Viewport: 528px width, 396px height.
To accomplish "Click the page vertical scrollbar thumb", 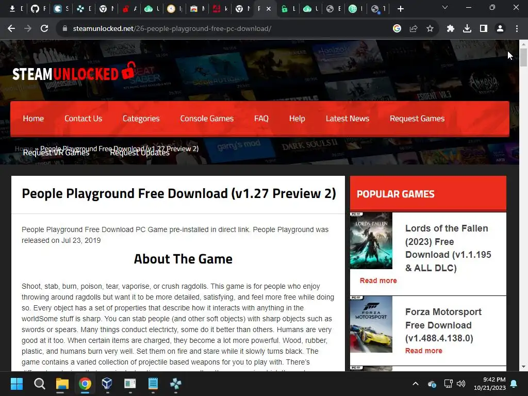I will 523,58.
